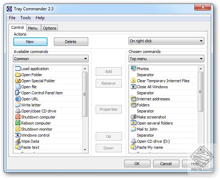Click the Open CD drive (D:) icon
The image size is (220, 179).
[x=134, y=141]
